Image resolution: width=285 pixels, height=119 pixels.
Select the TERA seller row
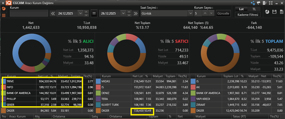click(x=142, y=99)
